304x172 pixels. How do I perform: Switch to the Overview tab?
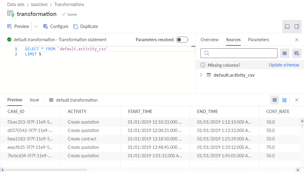[209, 40]
